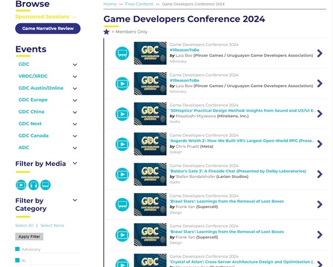The image size is (333, 267).
Task: Select GDC Europe in Events list
Action: click(33, 100)
